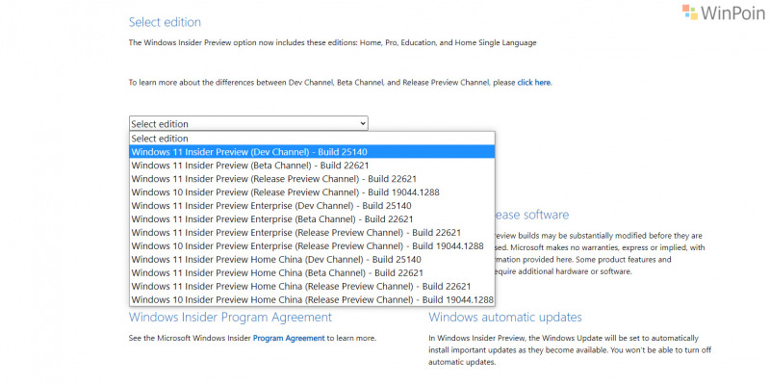Choose Windows 11 Insider Preview Enterprise (Beta Channel) option

click(312, 219)
